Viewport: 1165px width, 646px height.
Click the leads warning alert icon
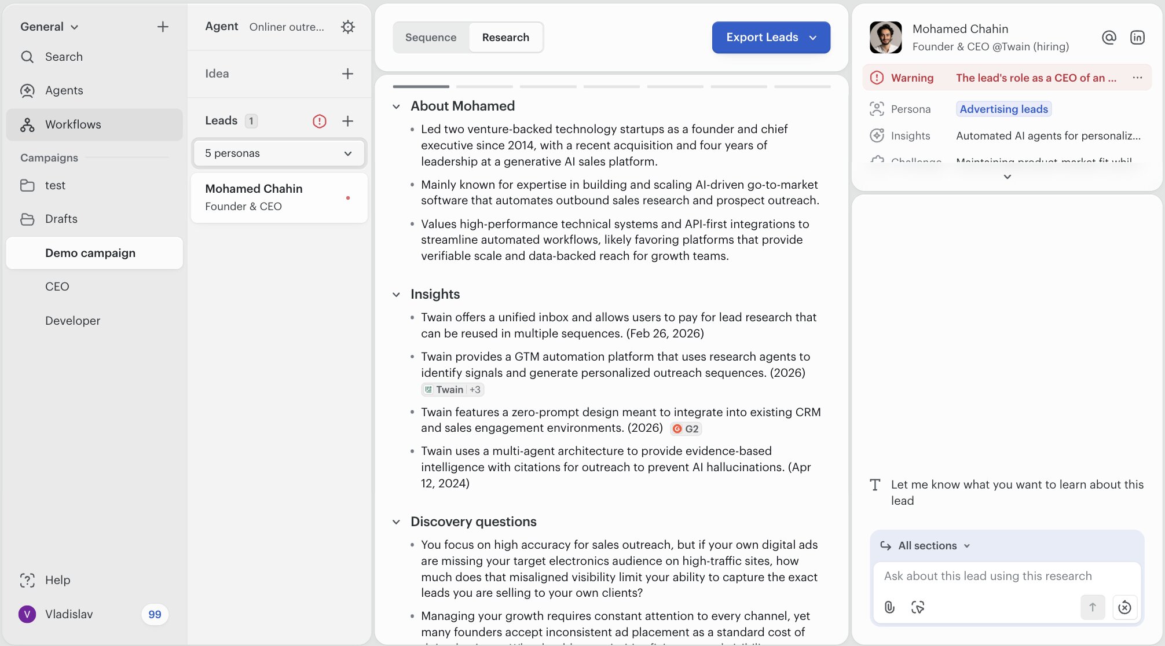point(320,121)
